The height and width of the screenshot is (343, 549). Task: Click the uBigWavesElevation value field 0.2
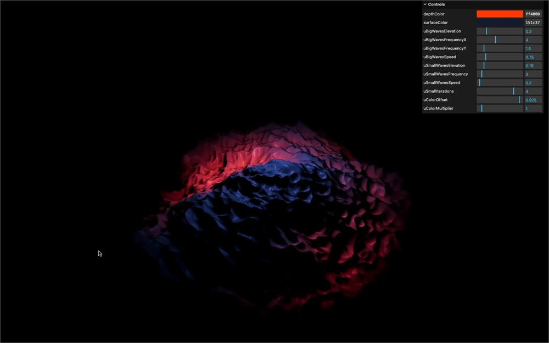(533, 31)
